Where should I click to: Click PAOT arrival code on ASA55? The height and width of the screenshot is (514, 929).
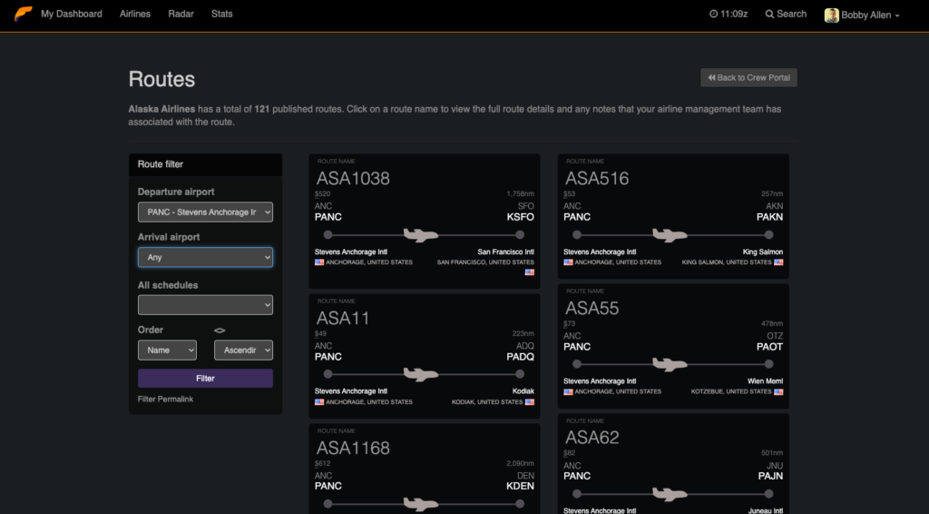769,347
